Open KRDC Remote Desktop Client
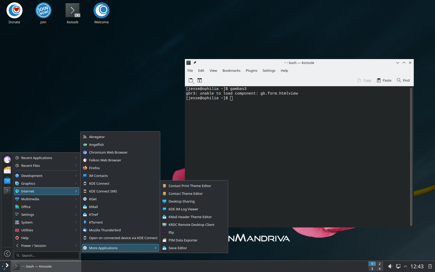This screenshot has height=272, width=435. (x=194, y=225)
